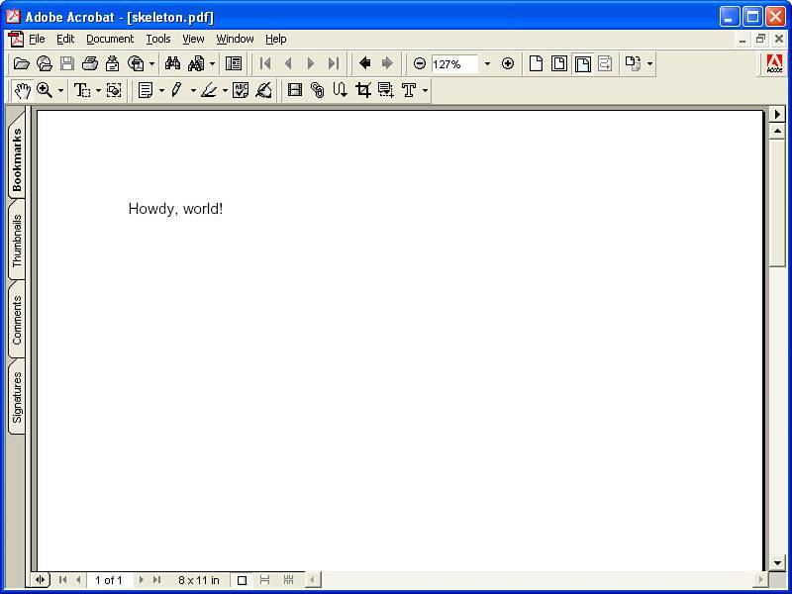Viewport: 792px width, 594px height.
Task: Open the Search tool dropdown arrow
Action: click(x=212, y=63)
